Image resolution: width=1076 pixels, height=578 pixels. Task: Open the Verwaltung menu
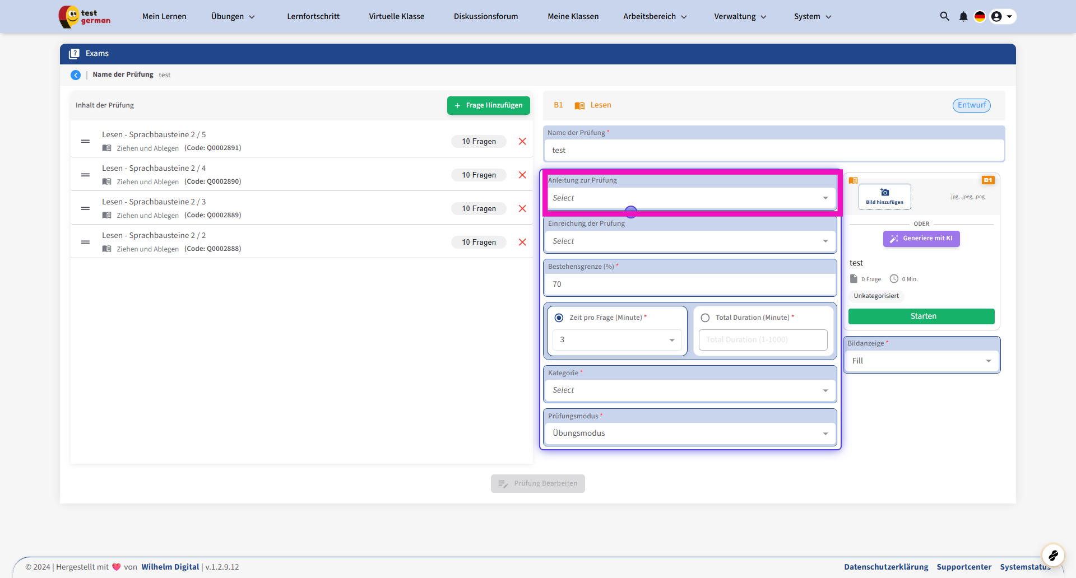click(740, 16)
